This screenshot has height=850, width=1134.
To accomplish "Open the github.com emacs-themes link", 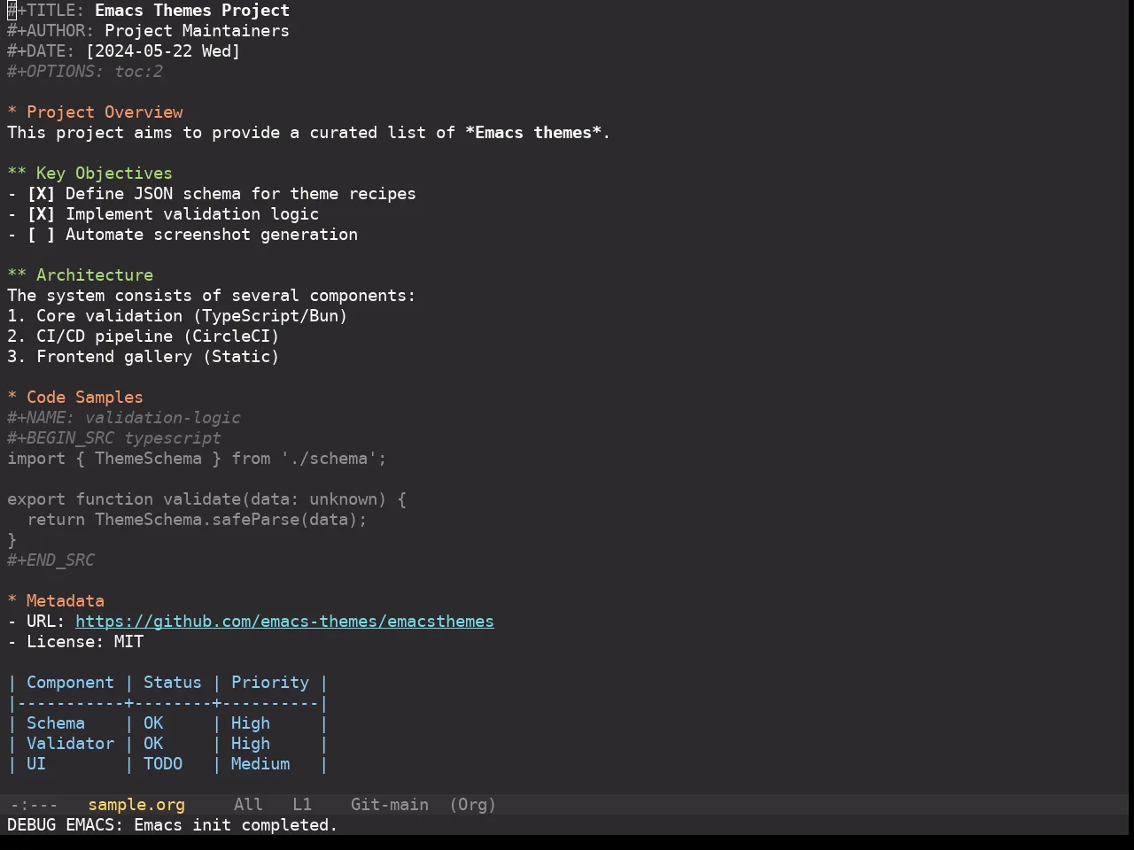I will [284, 622].
